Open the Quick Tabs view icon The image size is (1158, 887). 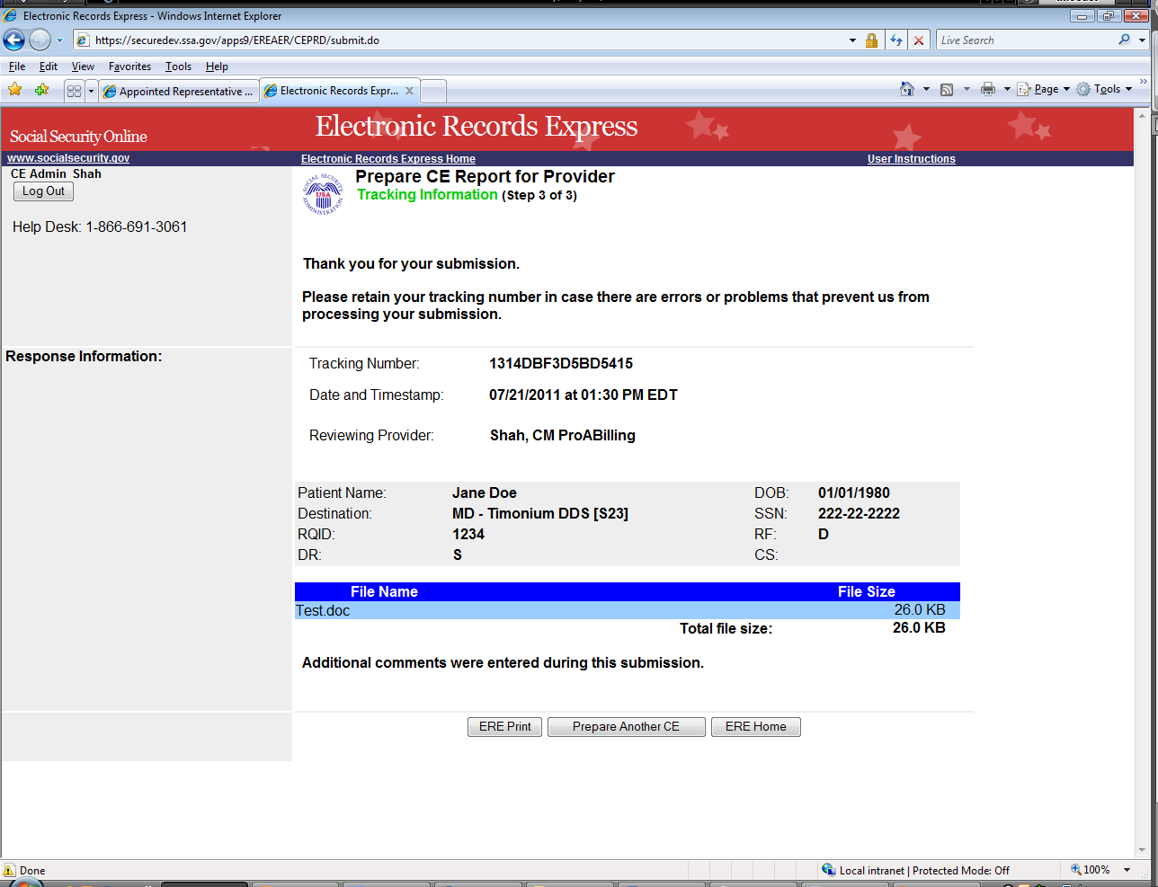pyautogui.click(x=74, y=91)
